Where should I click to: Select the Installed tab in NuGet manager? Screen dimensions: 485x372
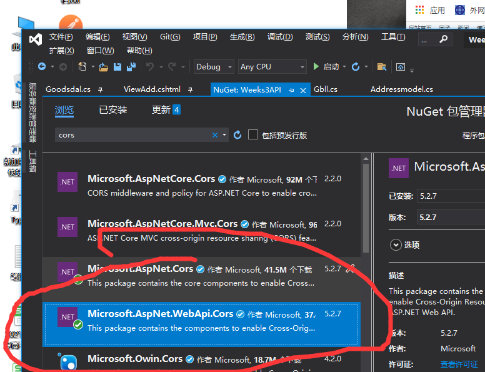(x=113, y=110)
